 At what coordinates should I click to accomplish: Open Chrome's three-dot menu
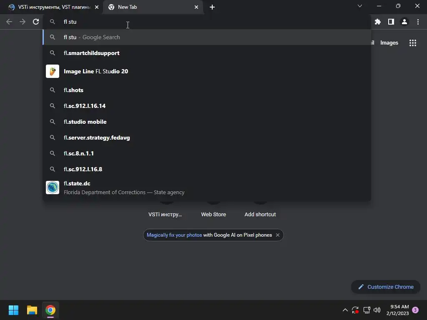coord(418,22)
